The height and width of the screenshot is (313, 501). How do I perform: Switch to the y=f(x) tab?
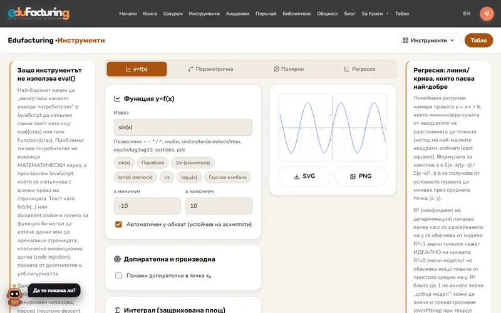coord(137,69)
